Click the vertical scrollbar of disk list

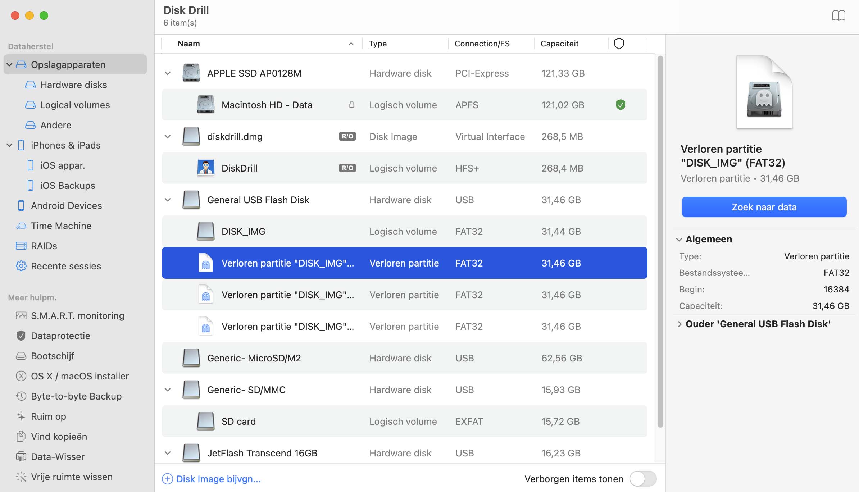point(660,241)
